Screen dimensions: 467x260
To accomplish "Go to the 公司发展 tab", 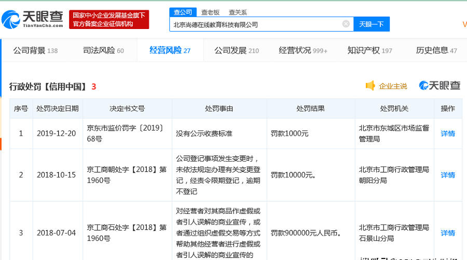I will [237, 50].
